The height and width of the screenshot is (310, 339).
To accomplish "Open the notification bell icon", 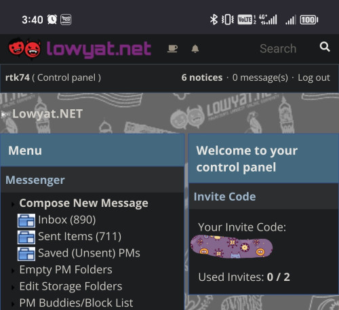I will point(195,49).
